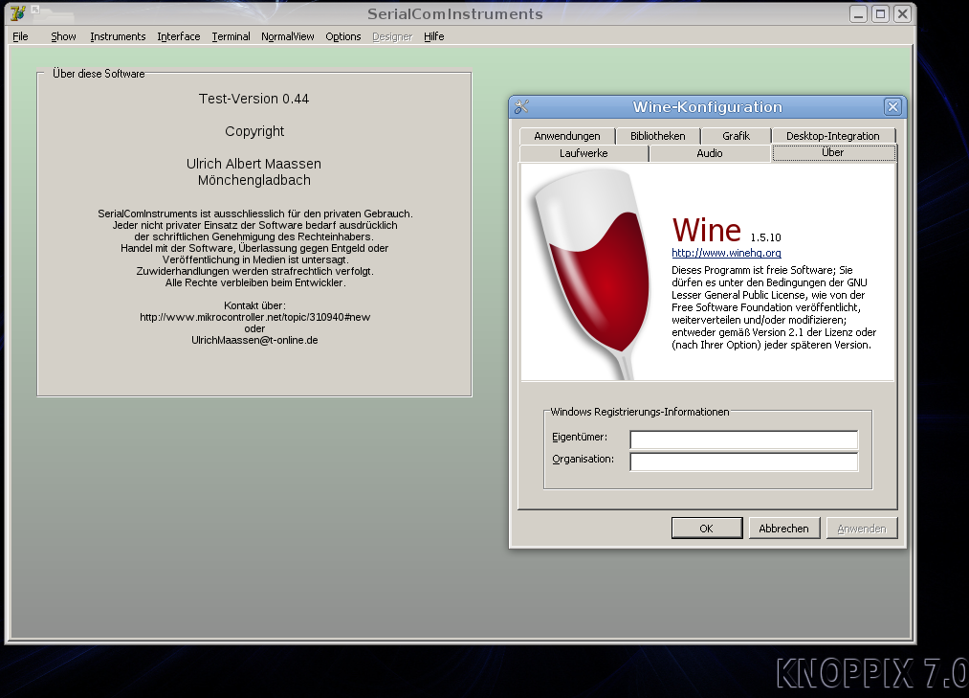969x698 pixels.
Task: Switch to the Desktop-Integration tab
Action: pos(832,136)
